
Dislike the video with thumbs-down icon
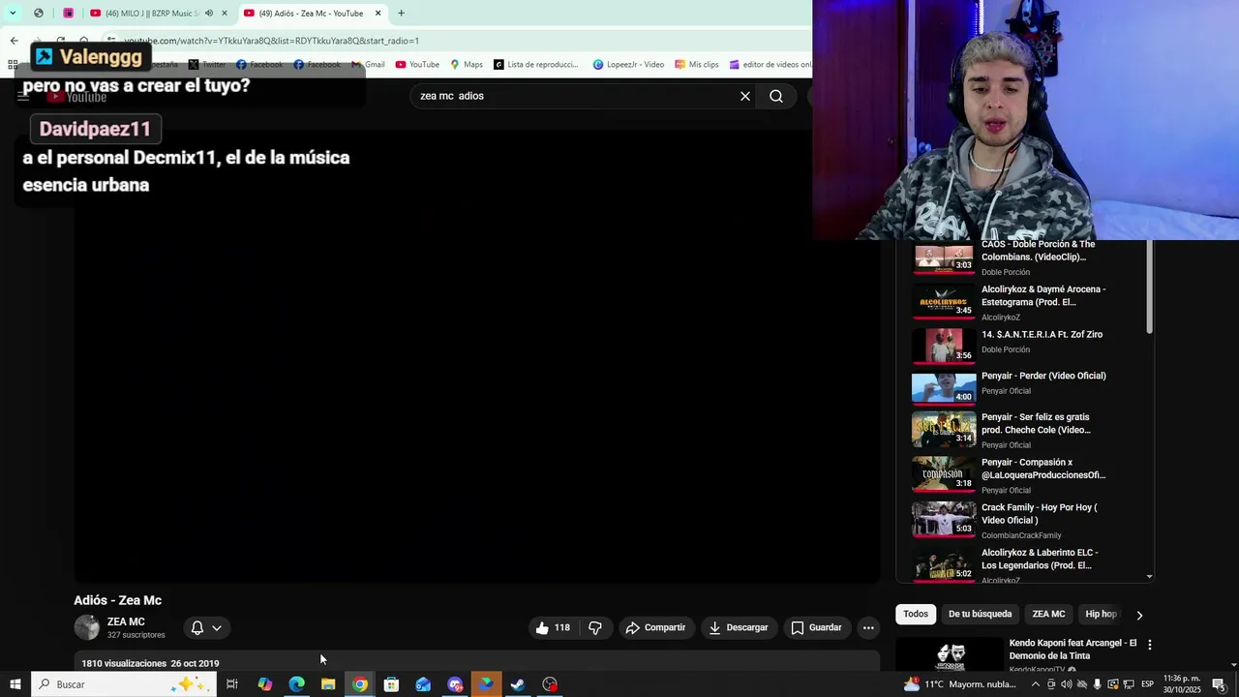pyautogui.click(x=595, y=627)
